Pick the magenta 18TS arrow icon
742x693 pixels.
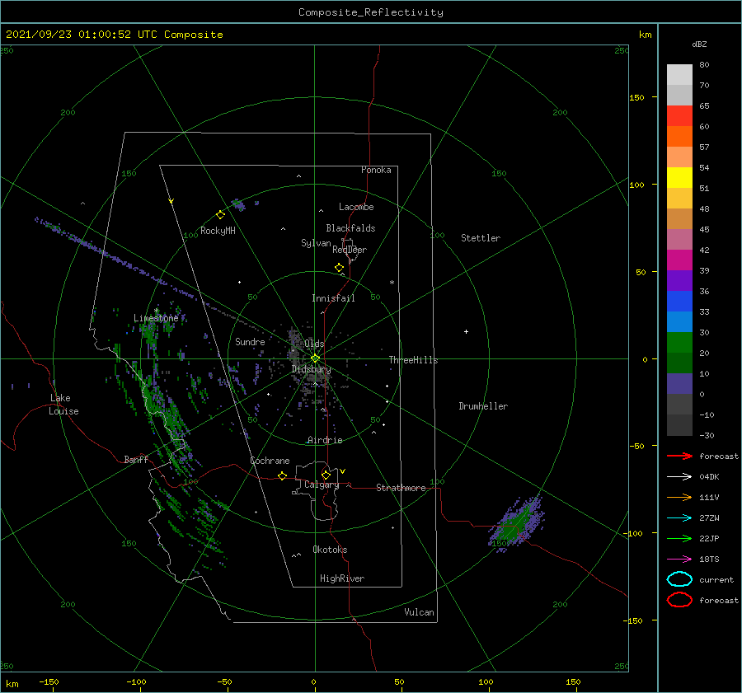point(679,560)
